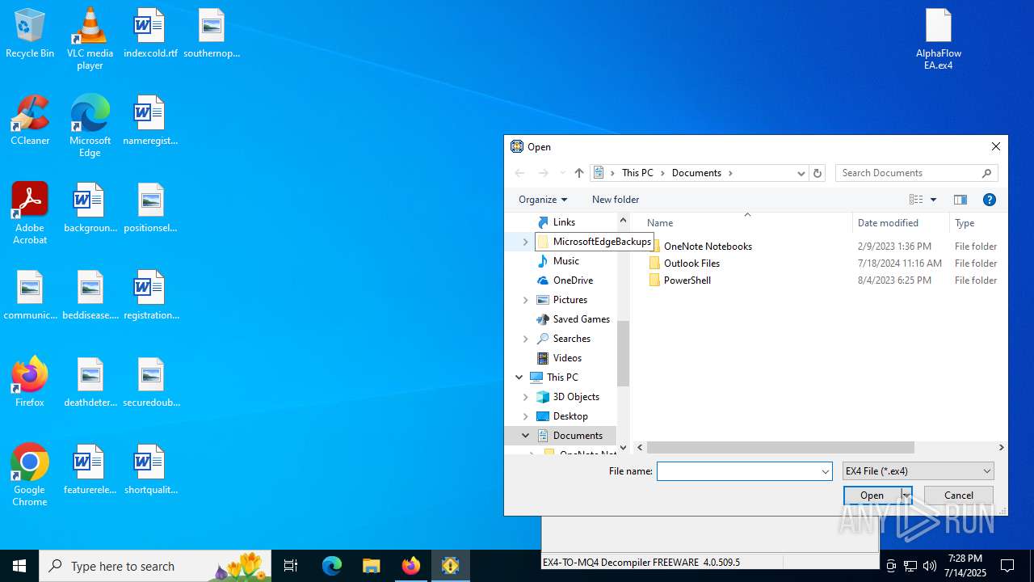Collapse the This PC tree node

(519, 377)
